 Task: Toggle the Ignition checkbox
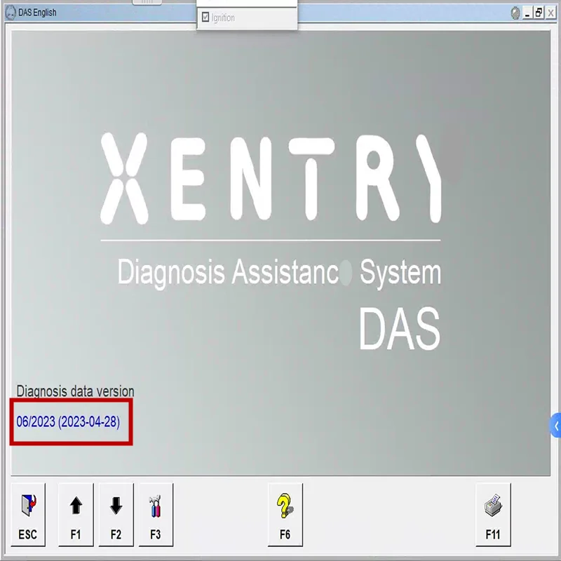point(205,17)
